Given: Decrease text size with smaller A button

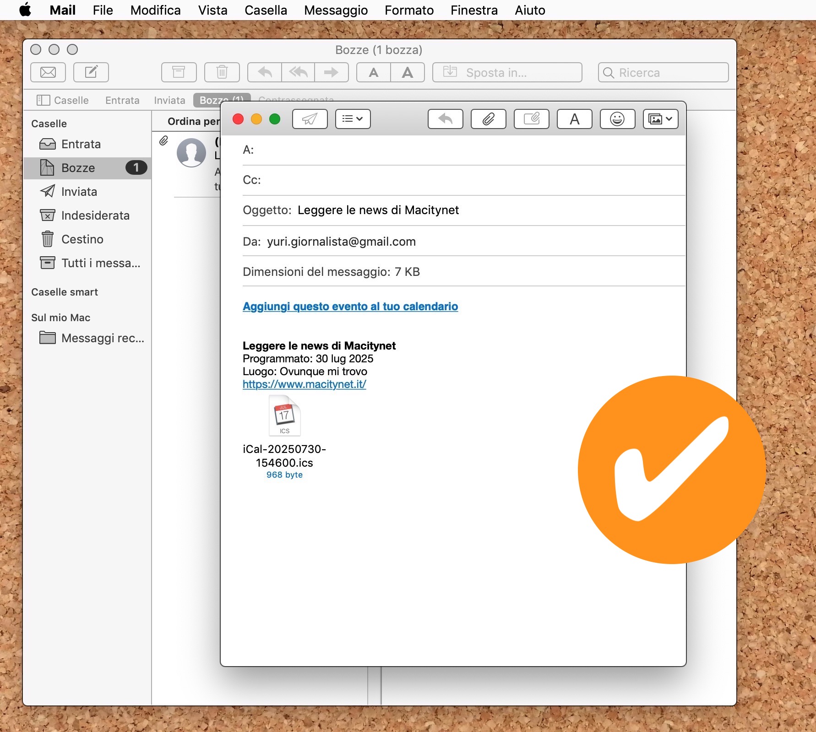Looking at the screenshot, I should pos(374,72).
